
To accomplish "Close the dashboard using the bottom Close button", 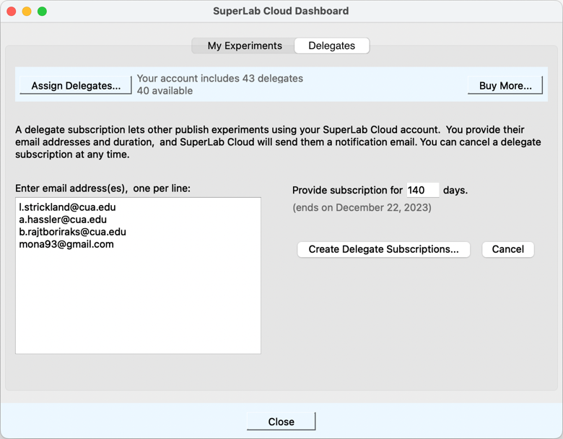I will [281, 422].
